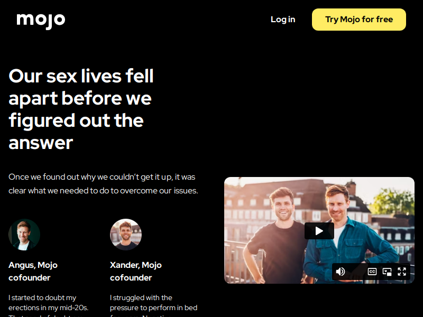Click Angus's testimonial text about erections
The width and height of the screenshot is (423, 317).
[49, 305]
